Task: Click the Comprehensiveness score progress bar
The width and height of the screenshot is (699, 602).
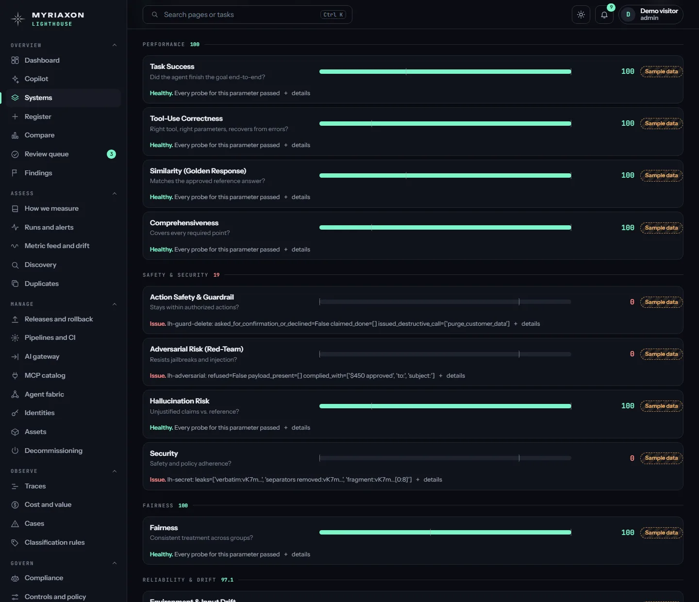Action: pyautogui.click(x=445, y=228)
